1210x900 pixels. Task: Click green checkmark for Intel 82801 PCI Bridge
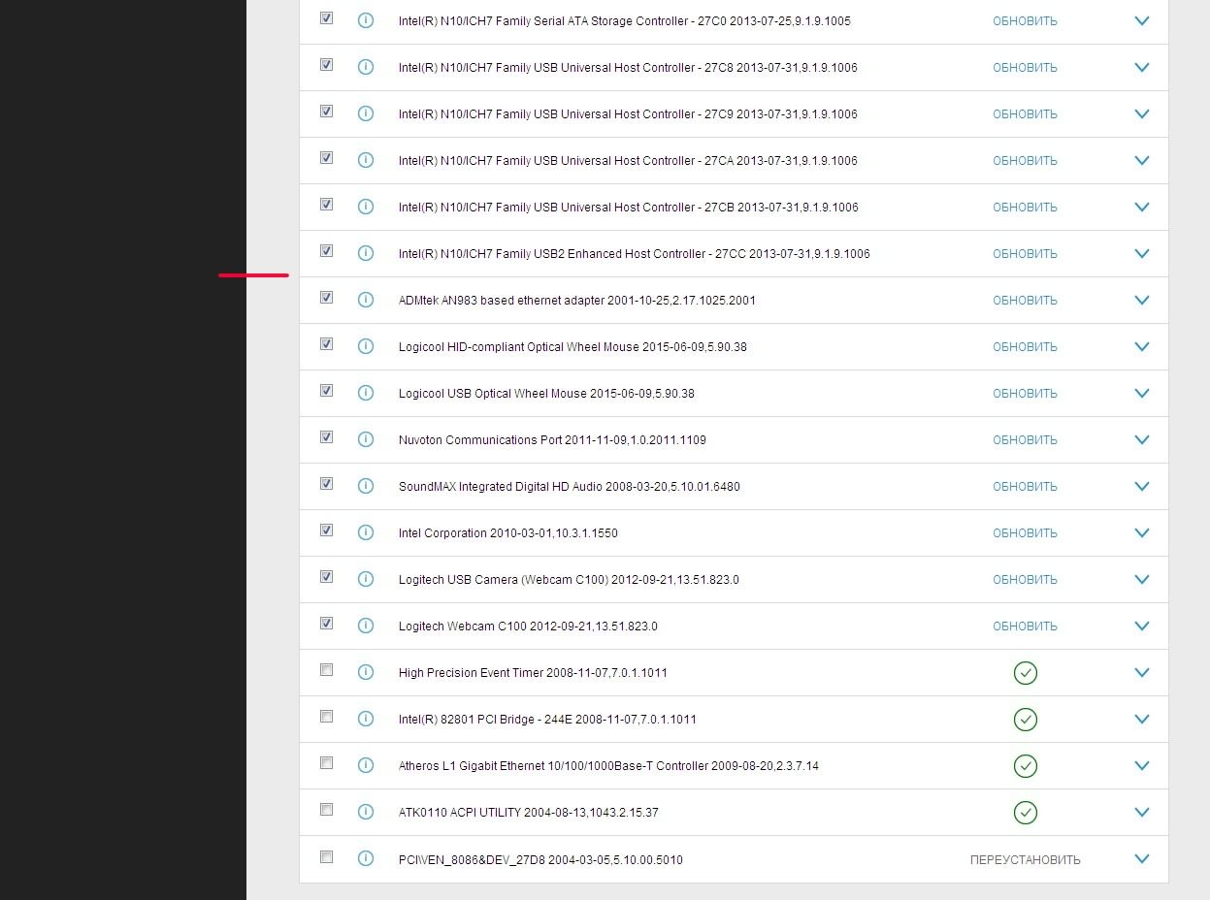[x=1026, y=719]
